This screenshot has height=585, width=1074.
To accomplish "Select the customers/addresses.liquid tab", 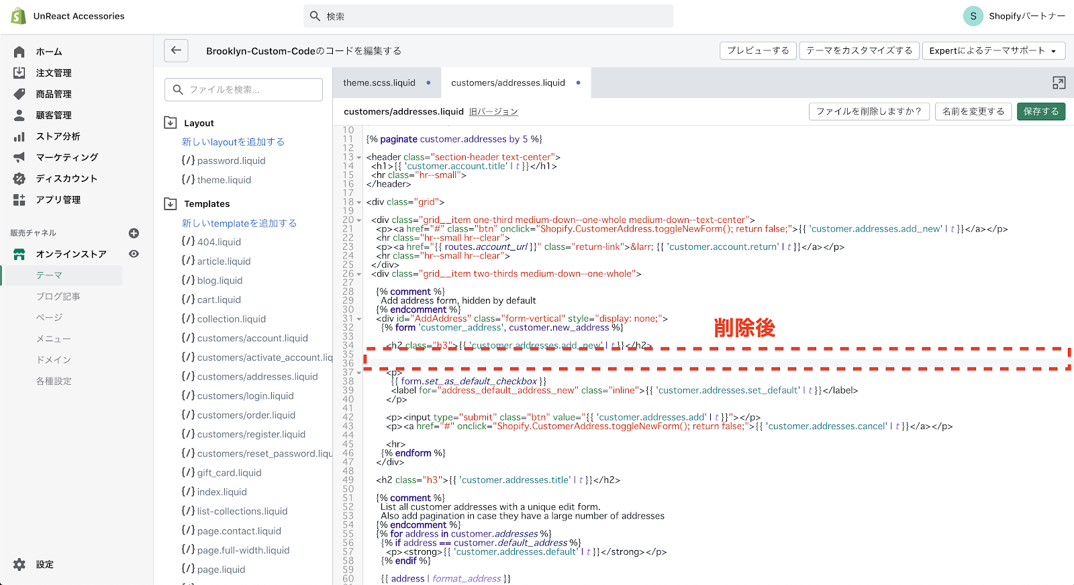I will 508,83.
